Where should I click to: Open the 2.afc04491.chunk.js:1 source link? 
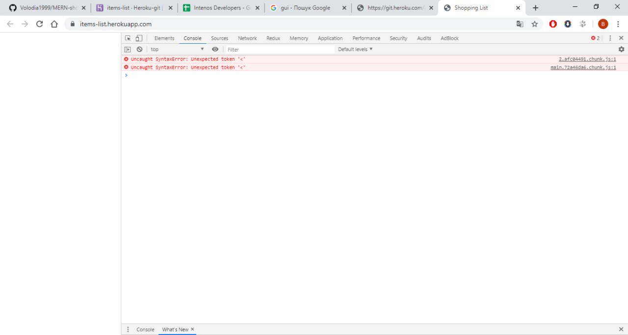[587, 59]
